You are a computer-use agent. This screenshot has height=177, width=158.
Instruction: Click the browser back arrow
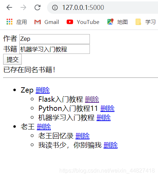(x=9, y=7)
